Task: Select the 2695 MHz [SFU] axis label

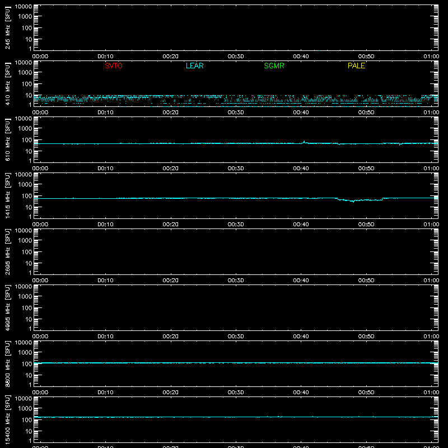Action: click(7, 251)
